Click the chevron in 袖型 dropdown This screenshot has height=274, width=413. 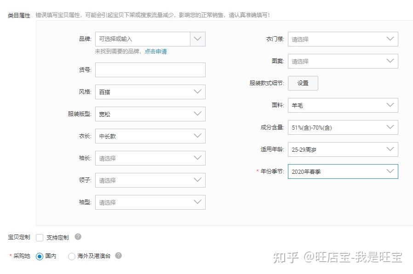pos(198,202)
